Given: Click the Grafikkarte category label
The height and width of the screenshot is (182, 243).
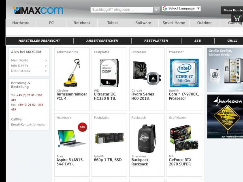Looking at the screenshot, I should (177, 118).
